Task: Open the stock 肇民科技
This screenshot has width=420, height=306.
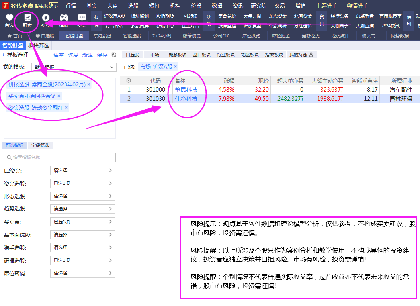Action: pos(186,90)
